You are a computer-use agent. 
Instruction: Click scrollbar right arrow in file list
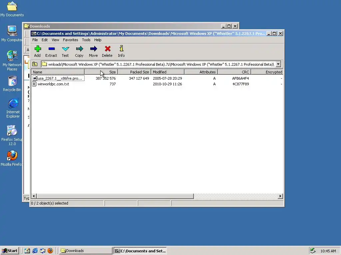point(280,196)
